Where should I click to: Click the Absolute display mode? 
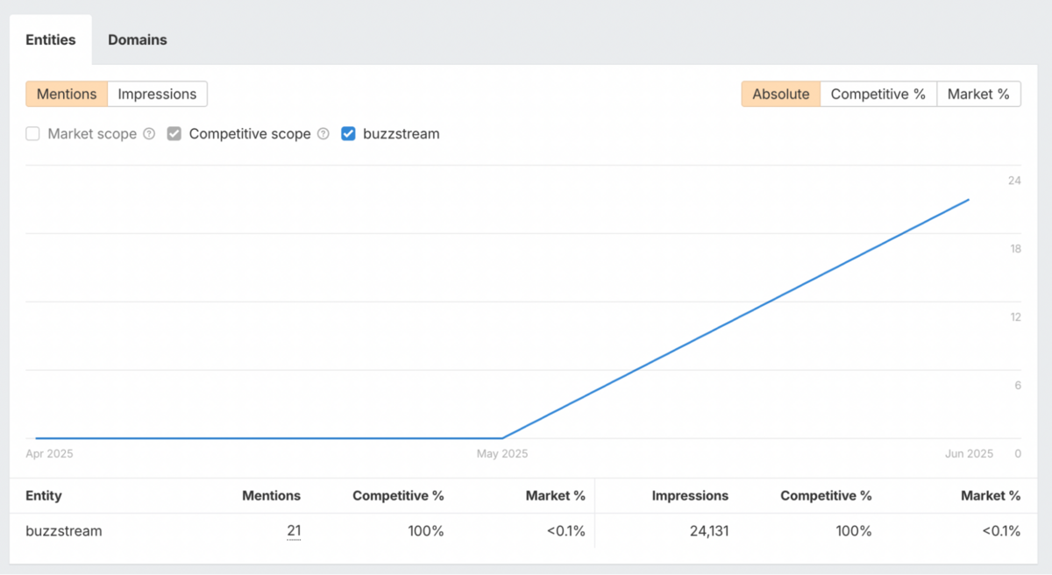pyautogui.click(x=780, y=94)
